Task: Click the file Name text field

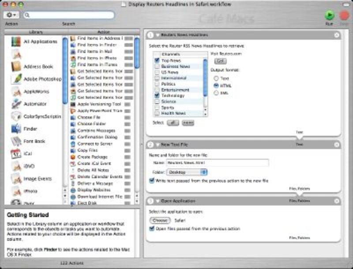Action: pos(218,163)
